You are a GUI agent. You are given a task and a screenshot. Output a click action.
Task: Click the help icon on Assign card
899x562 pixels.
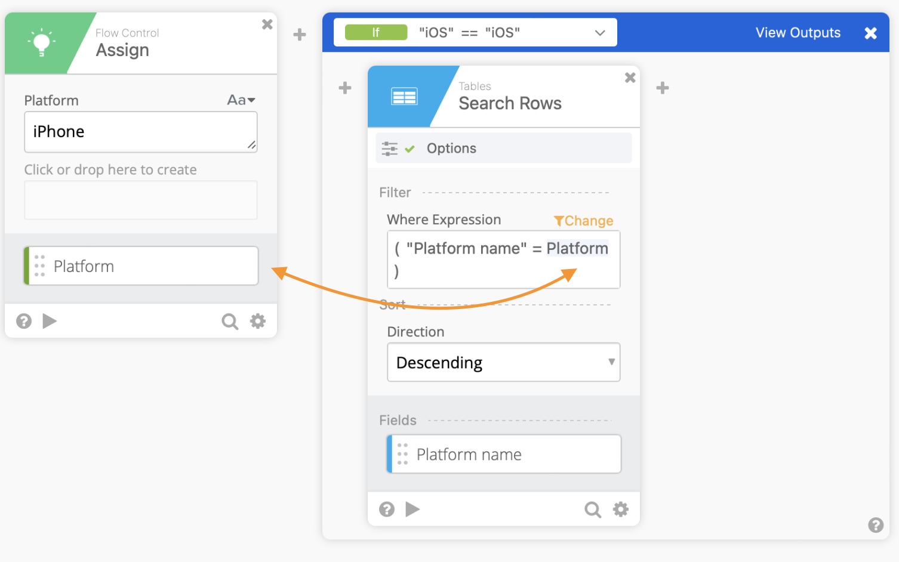(x=24, y=322)
